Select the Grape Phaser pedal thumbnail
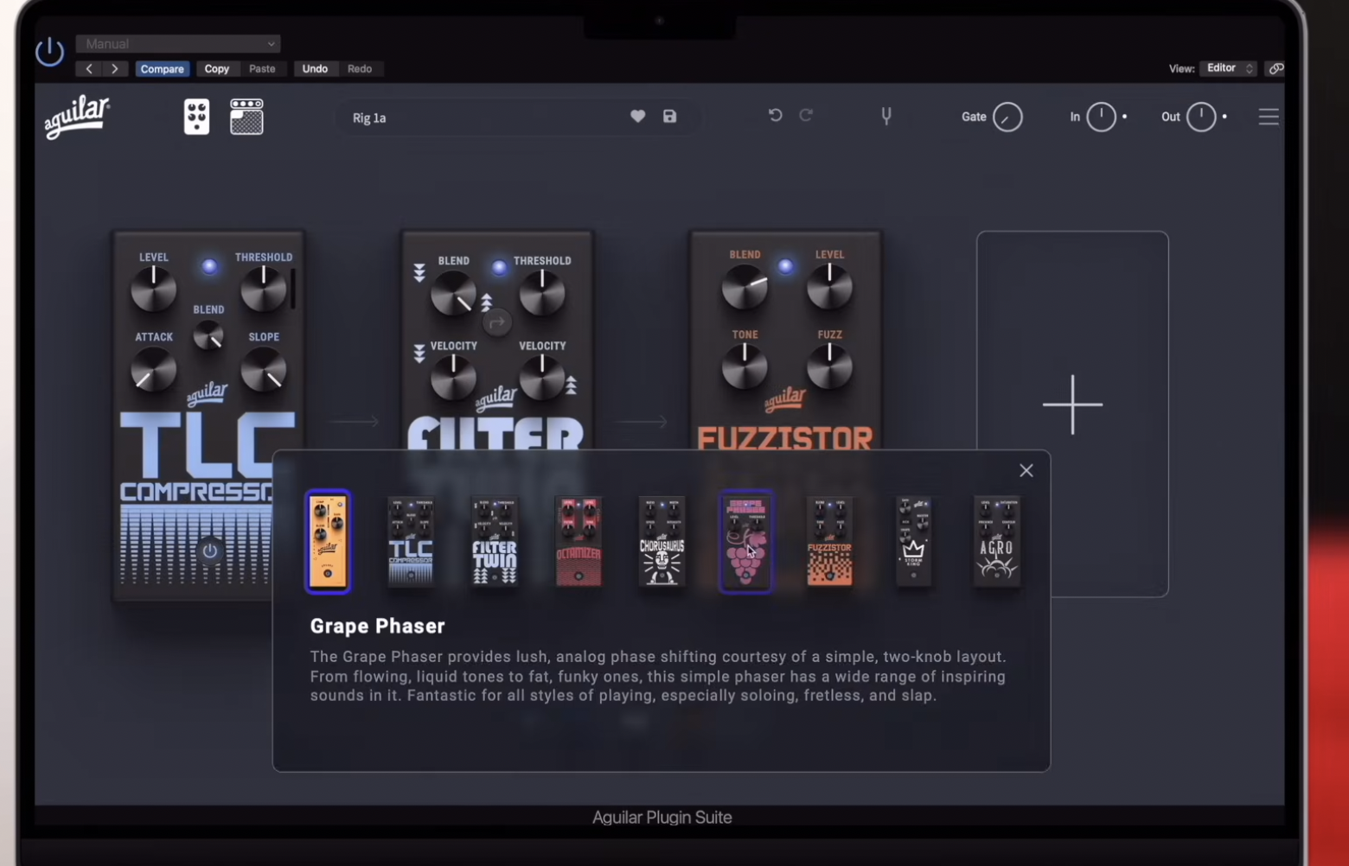The image size is (1349, 866). coord(745,541)
